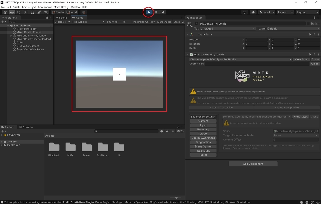Open MixedRealityToolkit script kebab menu
The image size is (321, 204).
(318, 55)
